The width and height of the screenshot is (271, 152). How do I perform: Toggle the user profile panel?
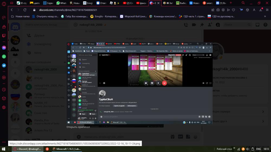click(218, 25)
